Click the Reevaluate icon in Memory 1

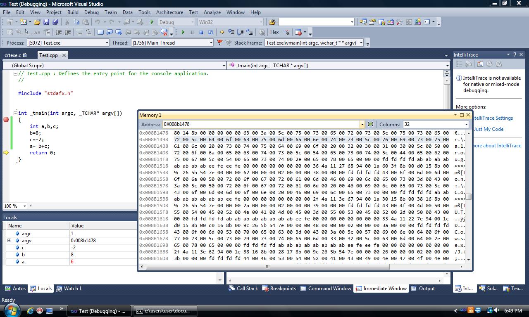pos(370,124)
